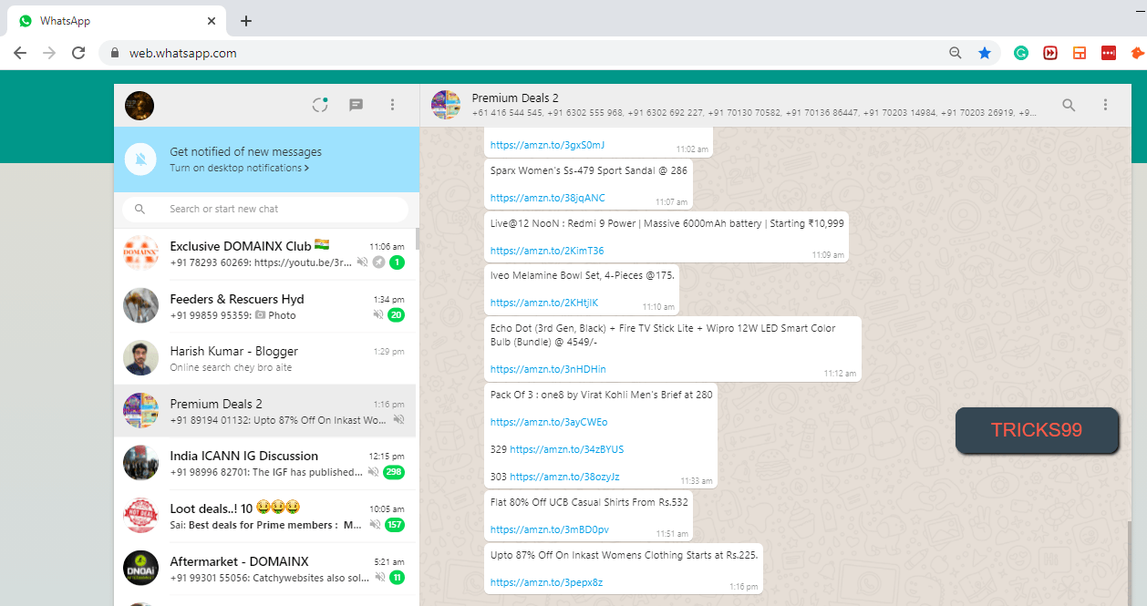
Task: Click the mute icon on India ICANN IG Discussion
Action: pos(373,472)
